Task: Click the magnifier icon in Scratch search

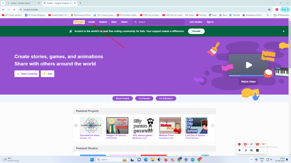Action: [136, 22]
